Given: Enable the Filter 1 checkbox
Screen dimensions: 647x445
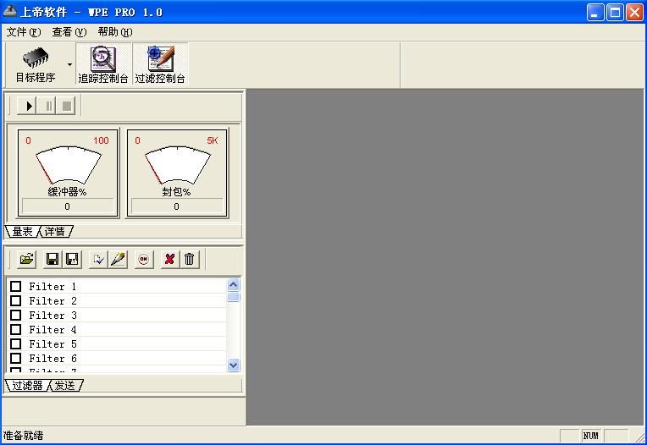Looking at the screenshot, I should [x=16, y=286].
